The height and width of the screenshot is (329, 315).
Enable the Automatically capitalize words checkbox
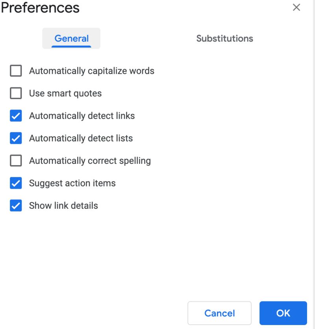pos(16,71)
